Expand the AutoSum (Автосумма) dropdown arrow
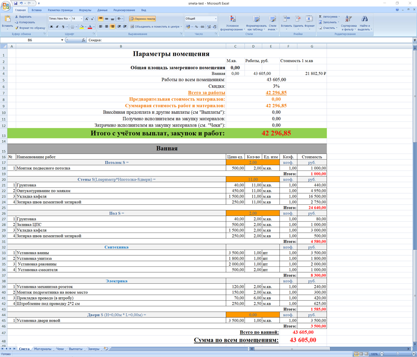 click(x=339, y=17)
